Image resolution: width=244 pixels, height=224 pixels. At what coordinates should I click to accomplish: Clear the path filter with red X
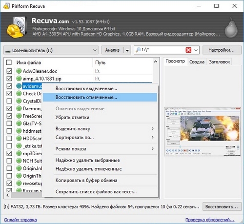tap(188, 50)
